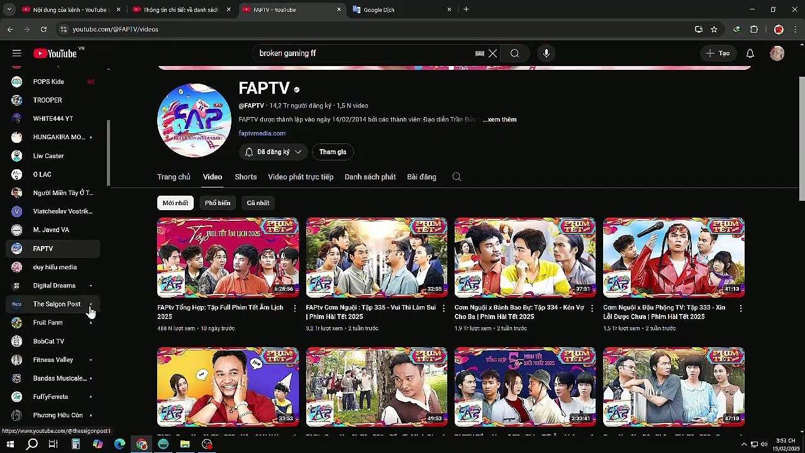Search within the FAPTV channel

point(457,177)
